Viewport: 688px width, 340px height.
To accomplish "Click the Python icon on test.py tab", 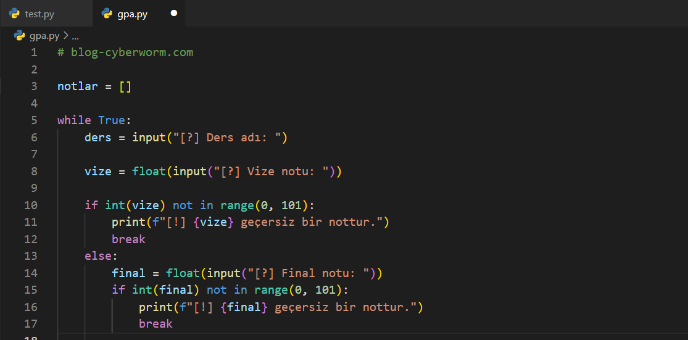I will click(x=14, y=14).
